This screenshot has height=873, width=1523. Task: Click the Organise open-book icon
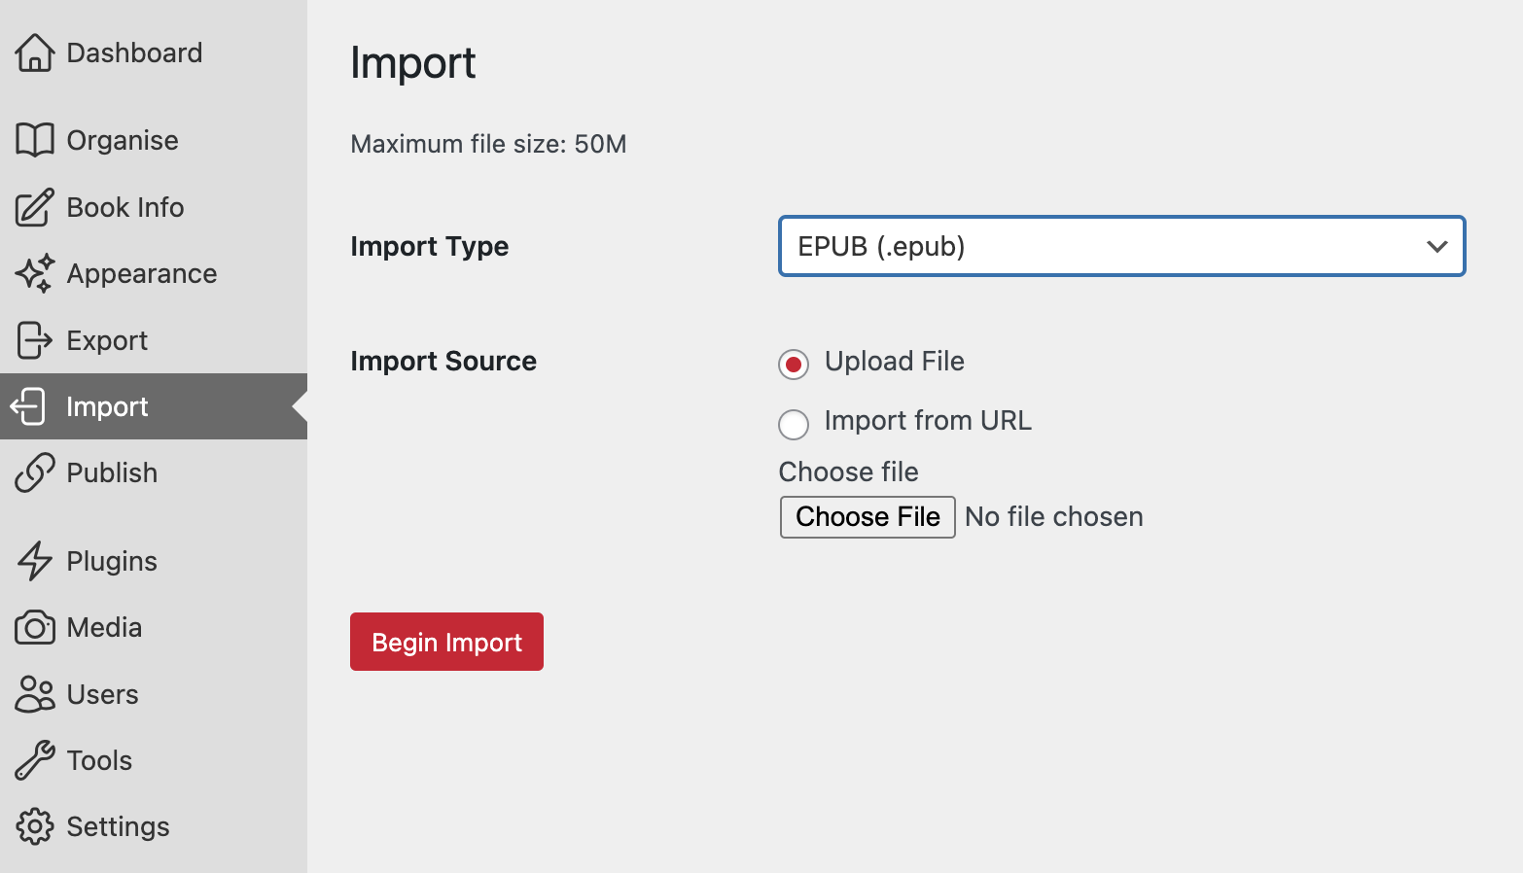click(x=35, y=140)
